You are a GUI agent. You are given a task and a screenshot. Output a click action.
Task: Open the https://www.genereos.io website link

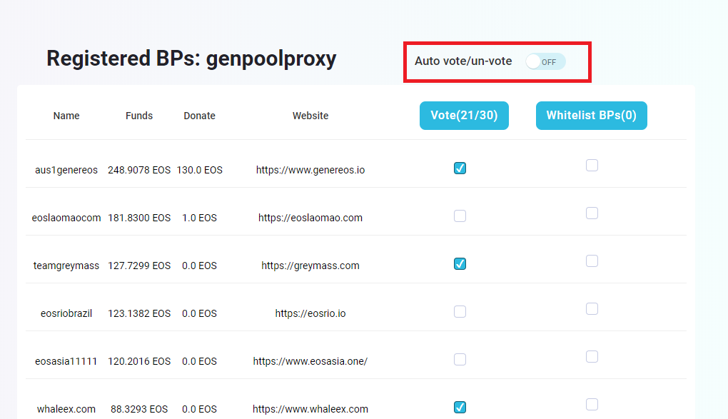tap(310, 171)
